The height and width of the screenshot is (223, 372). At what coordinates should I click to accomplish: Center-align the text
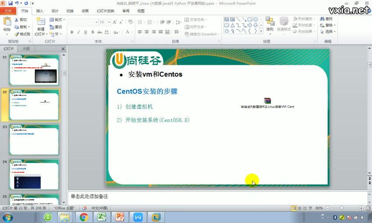(x=147, y=32)
